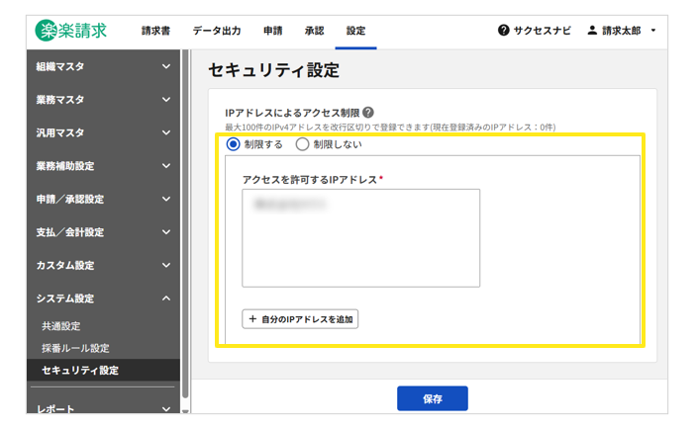Viewport: 697px width, 428px height.
Task: Expand the 汎用マスタ sidebar section
Action: (x=165, y=133)
